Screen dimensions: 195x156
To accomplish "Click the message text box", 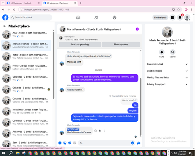I will [106, 143].
